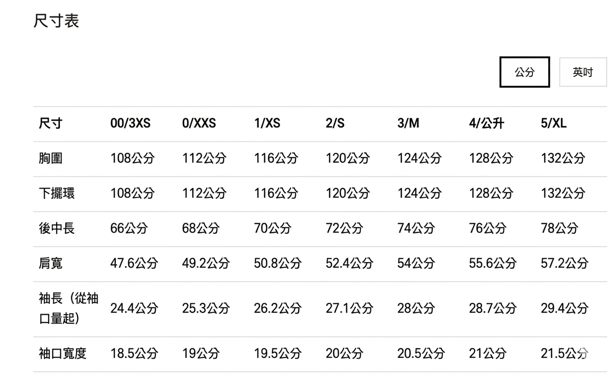
Task: Select the 74公分 back length cell
Action: click(x=416, y=228)
